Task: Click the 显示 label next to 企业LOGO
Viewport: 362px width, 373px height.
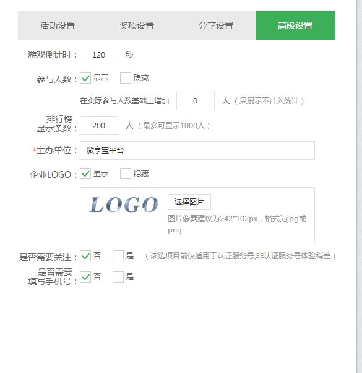Action: click(x=101, y=173)
